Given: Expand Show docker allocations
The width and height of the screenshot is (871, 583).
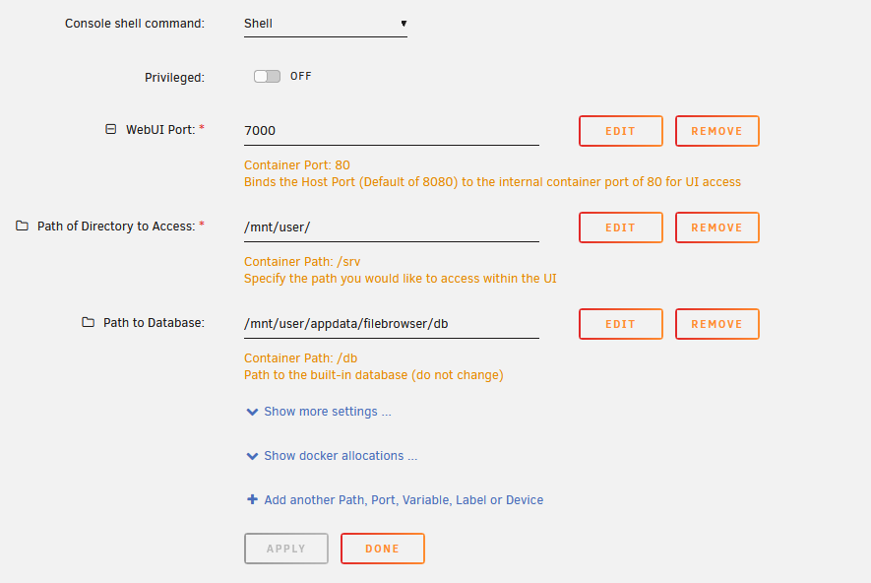Looking at the screenshot, I should [x=341, y=456].
